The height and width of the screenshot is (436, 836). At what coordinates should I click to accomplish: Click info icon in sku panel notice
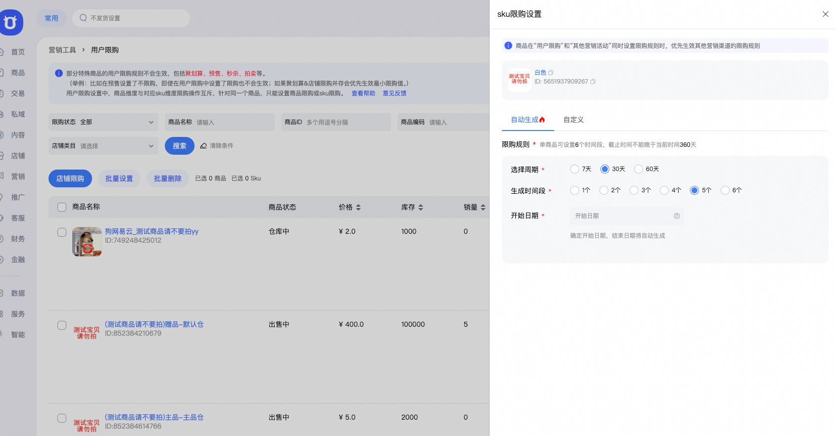tap(508, 45)
